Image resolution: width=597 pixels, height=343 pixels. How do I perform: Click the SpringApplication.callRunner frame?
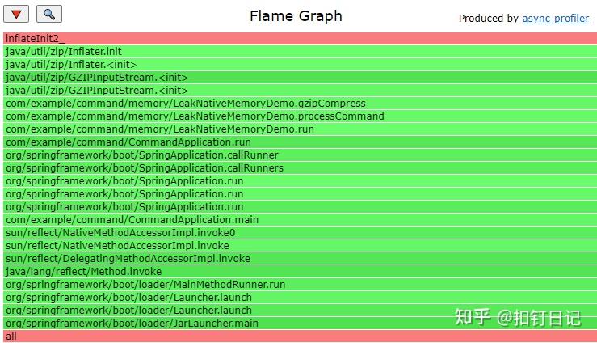297,155
